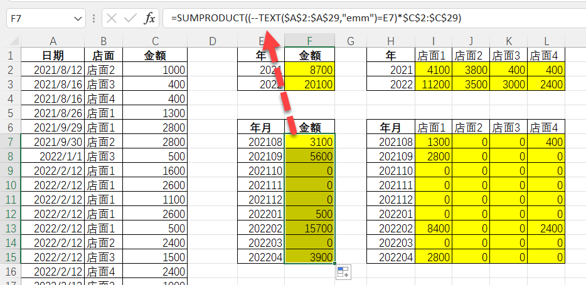Select column L header
The image size is (586, 285).
pyautogui.click(x=546, y=41)
